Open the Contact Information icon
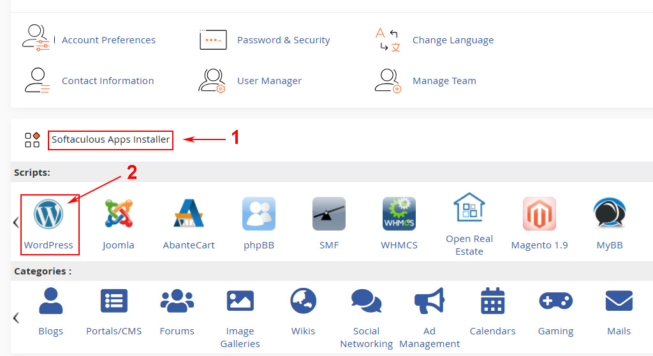 37,80
